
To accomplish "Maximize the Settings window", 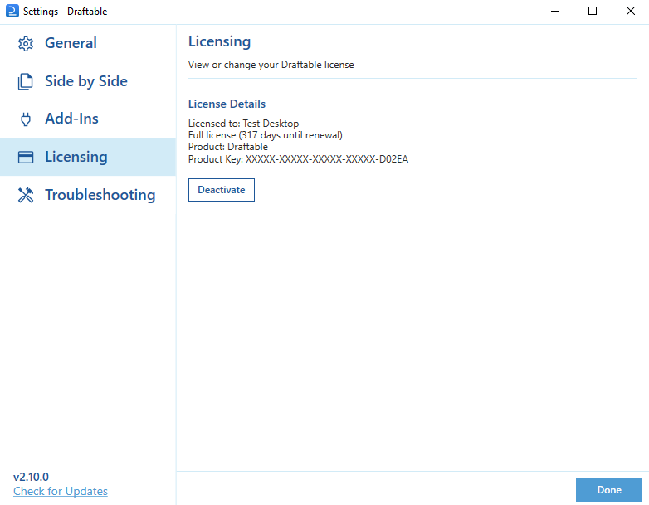I will (593, 11).
